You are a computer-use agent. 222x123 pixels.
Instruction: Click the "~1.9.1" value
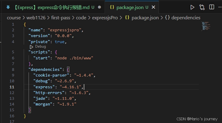click(x=67, y=104)
